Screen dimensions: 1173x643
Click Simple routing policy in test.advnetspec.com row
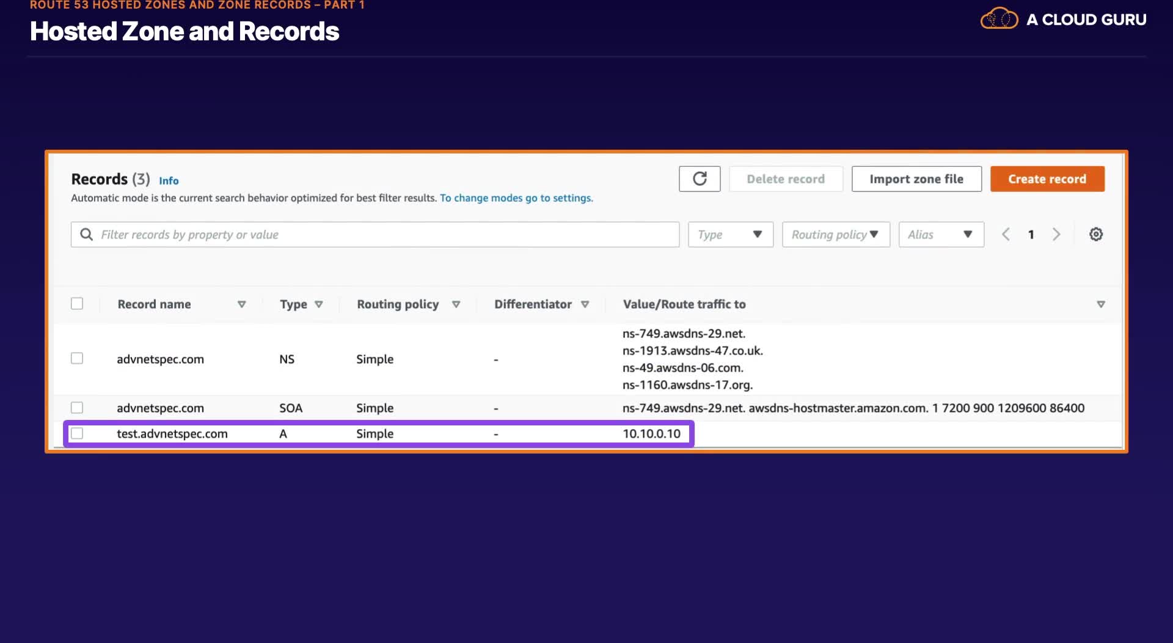tap(375, 434)
